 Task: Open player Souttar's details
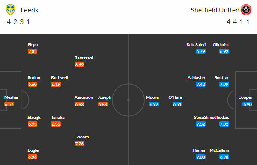[x=222, y=78]
